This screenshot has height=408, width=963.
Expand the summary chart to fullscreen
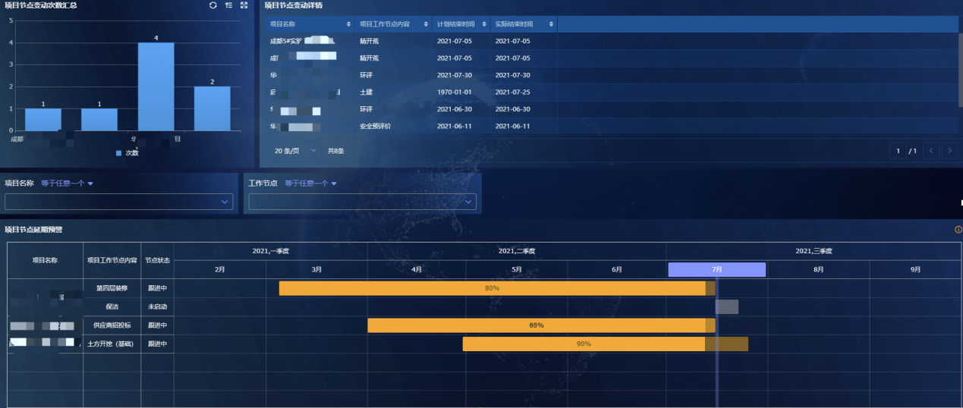[244, 5]
